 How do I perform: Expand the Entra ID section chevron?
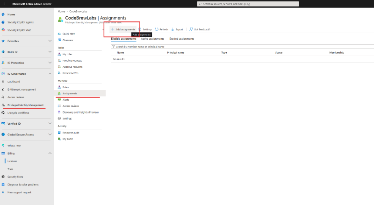pos(50,52)
